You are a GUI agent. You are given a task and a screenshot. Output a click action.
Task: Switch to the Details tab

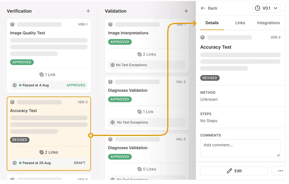(212, 23)
